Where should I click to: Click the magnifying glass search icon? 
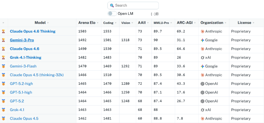112,6
